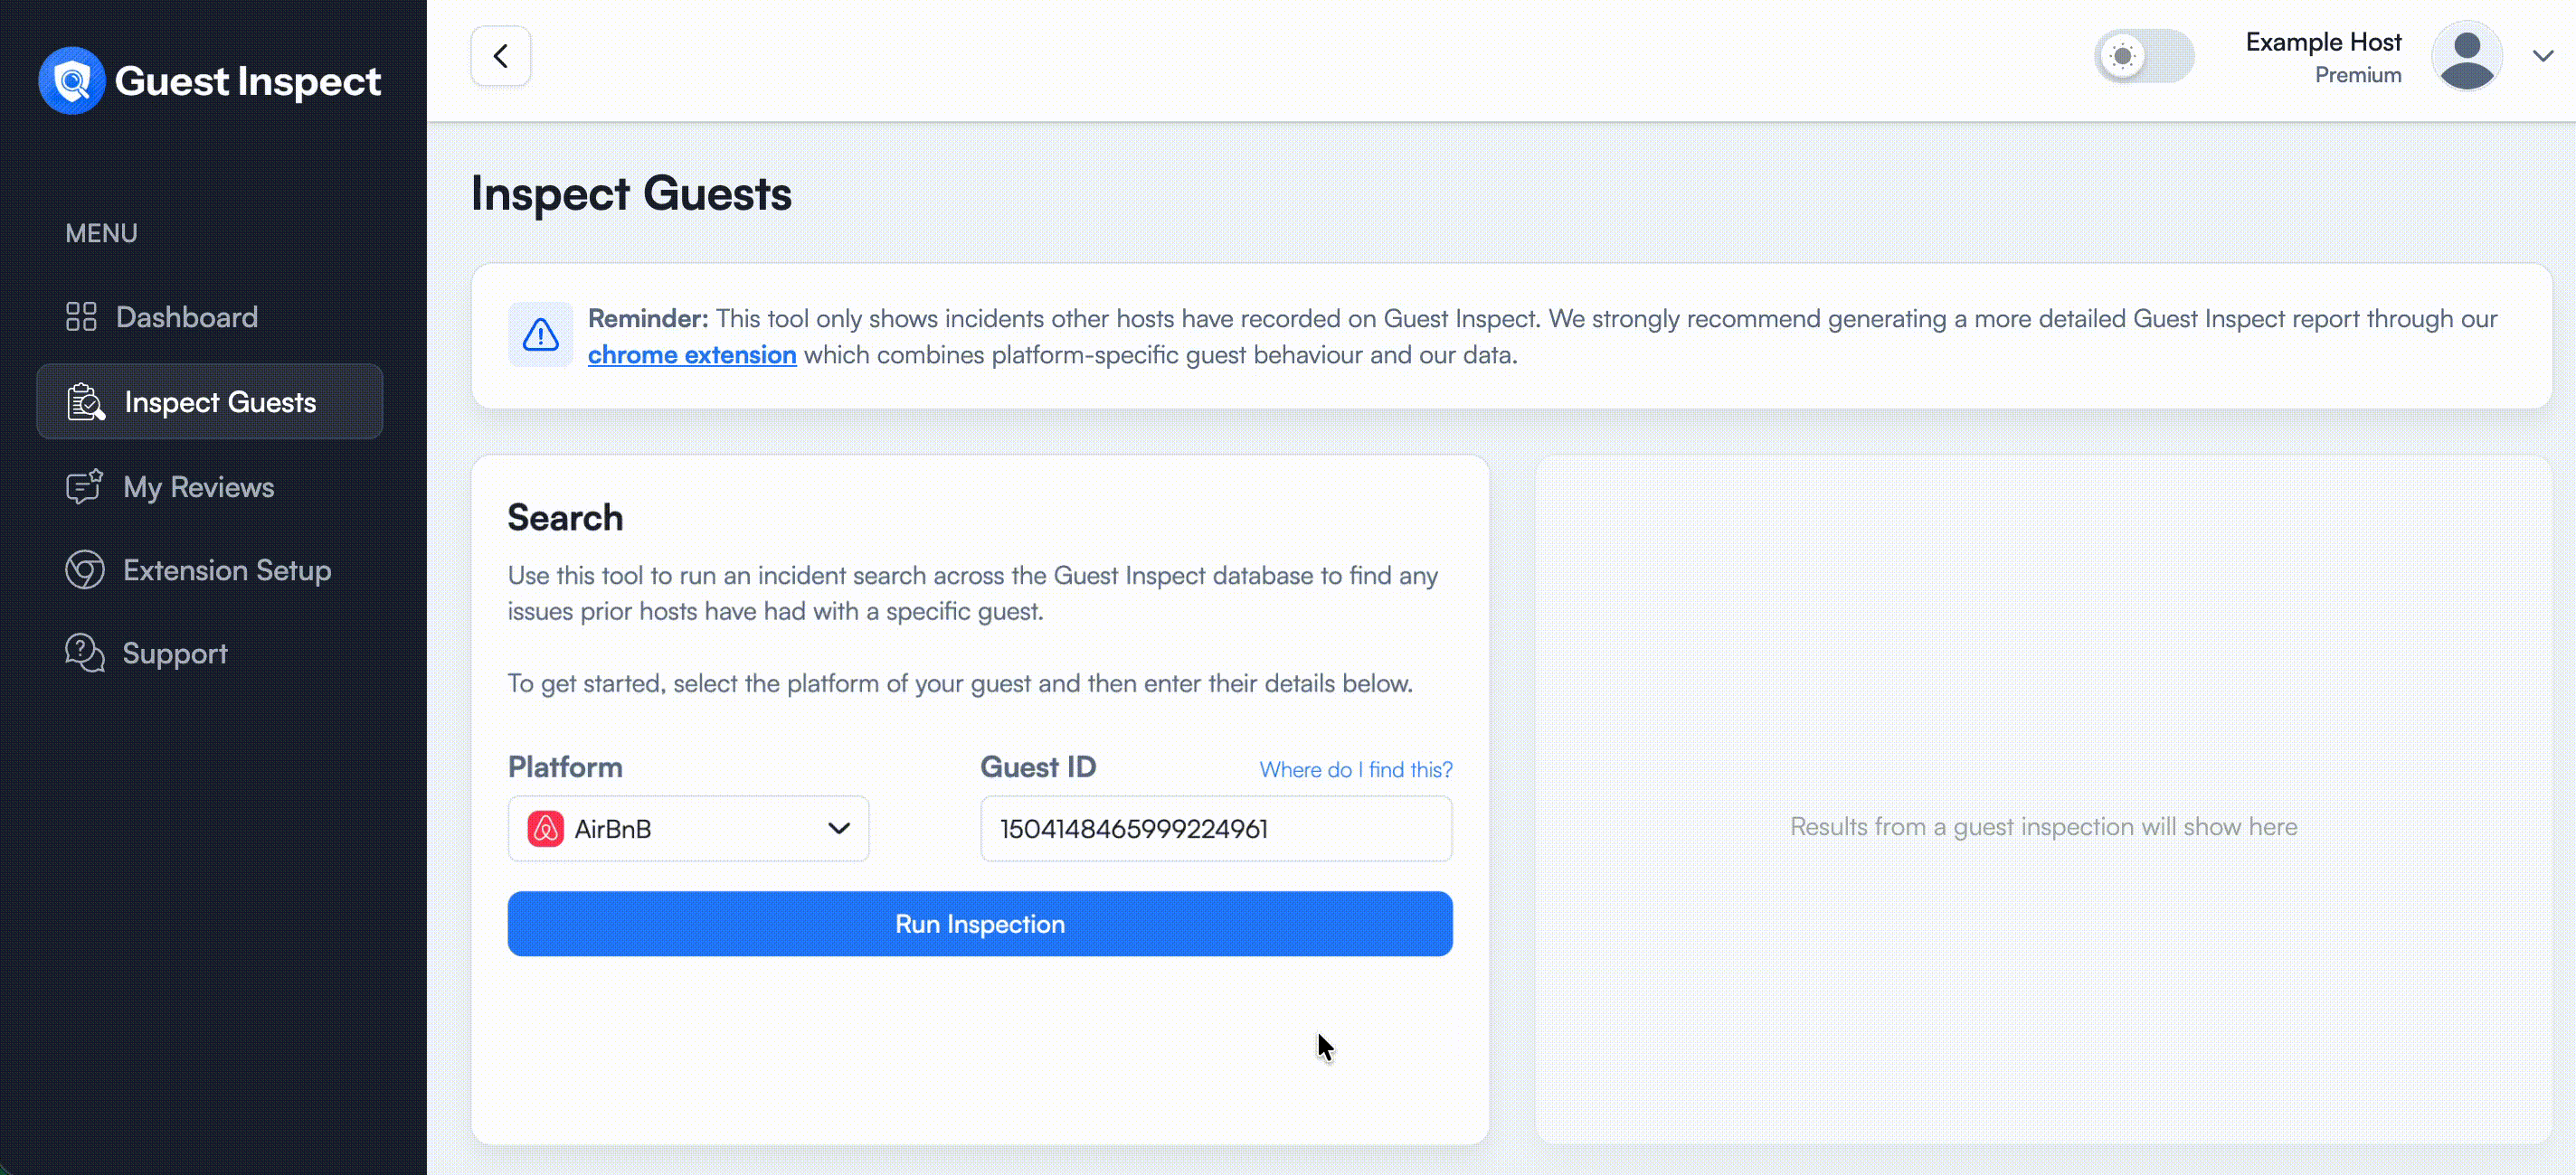Click the Dashboard grid icon

tap(81, 316)
